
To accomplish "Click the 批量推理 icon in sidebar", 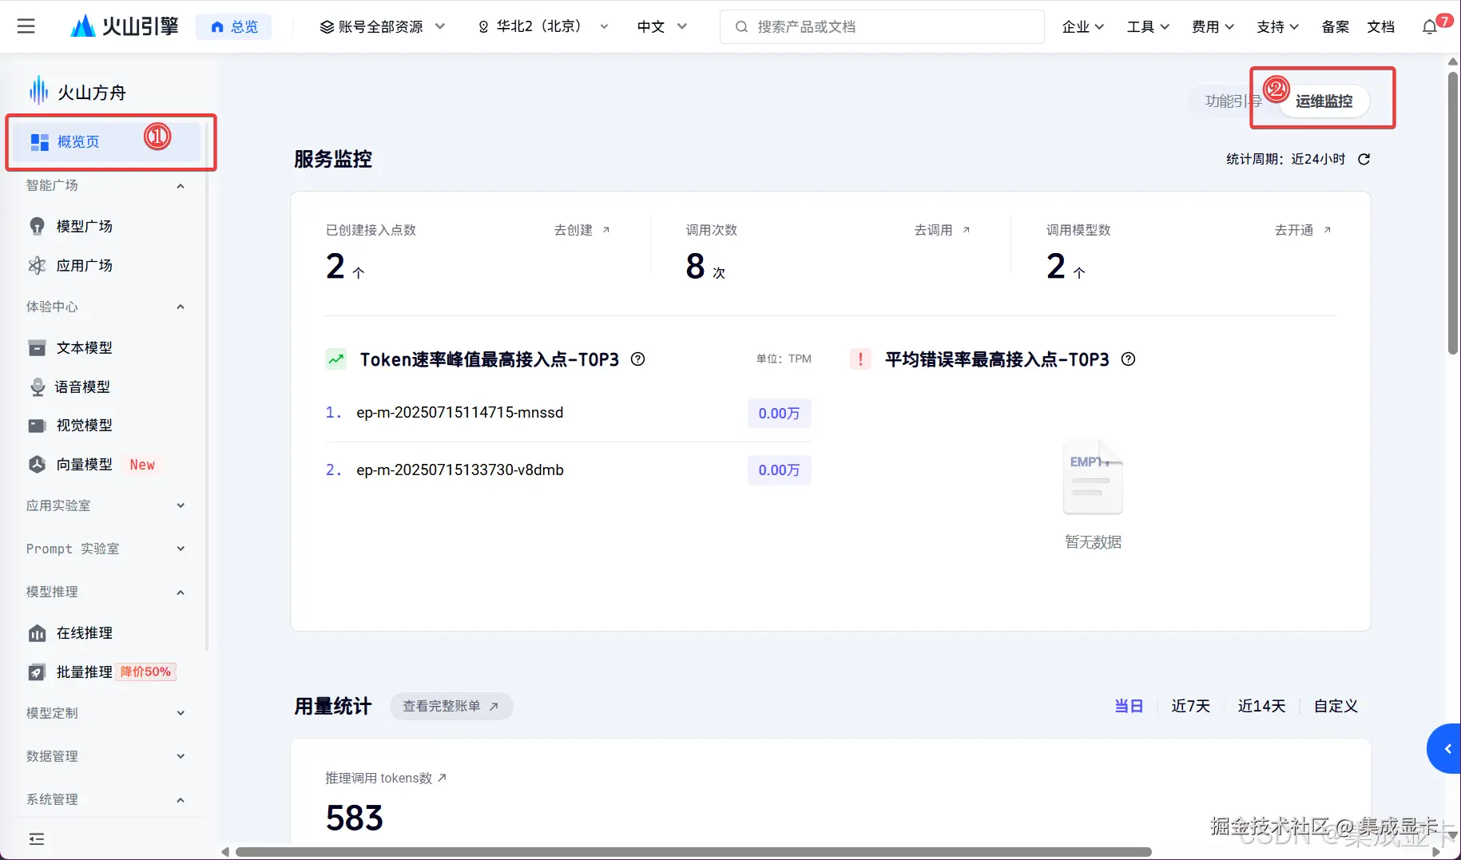I will pyautogui.click(x=37, y=672).
